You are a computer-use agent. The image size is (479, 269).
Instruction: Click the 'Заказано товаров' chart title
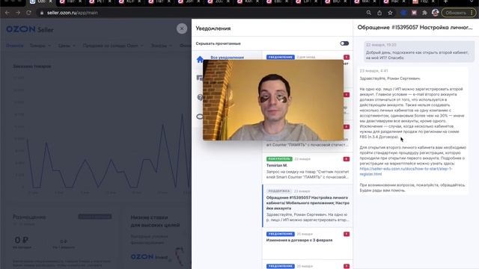click(x=31, y=67)
